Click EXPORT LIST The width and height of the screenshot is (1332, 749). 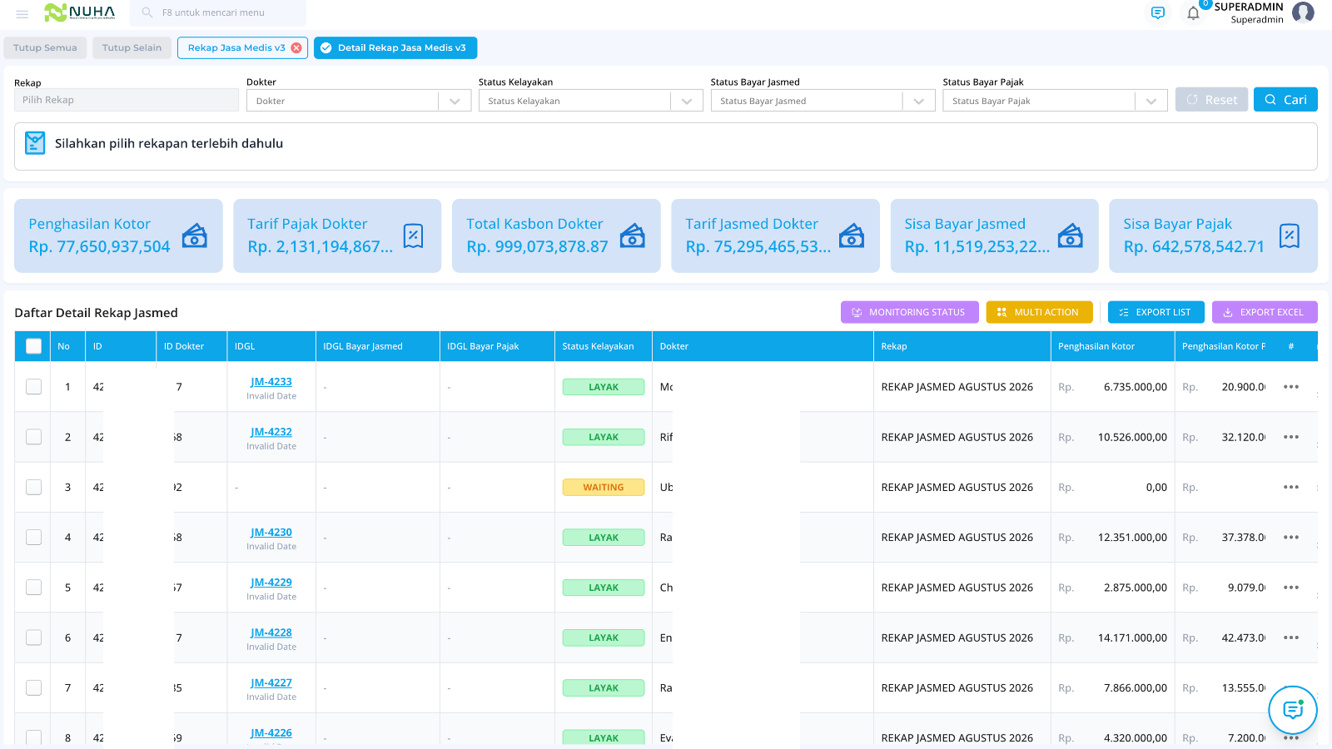(1156, 312)
